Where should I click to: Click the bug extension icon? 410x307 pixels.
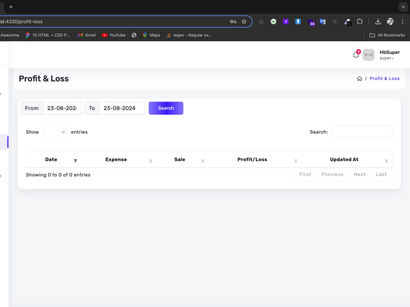[x=335, y=22]
